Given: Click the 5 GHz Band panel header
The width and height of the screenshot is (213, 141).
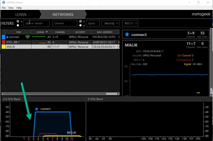Looking at the screenshot, I should click(149, 99).
